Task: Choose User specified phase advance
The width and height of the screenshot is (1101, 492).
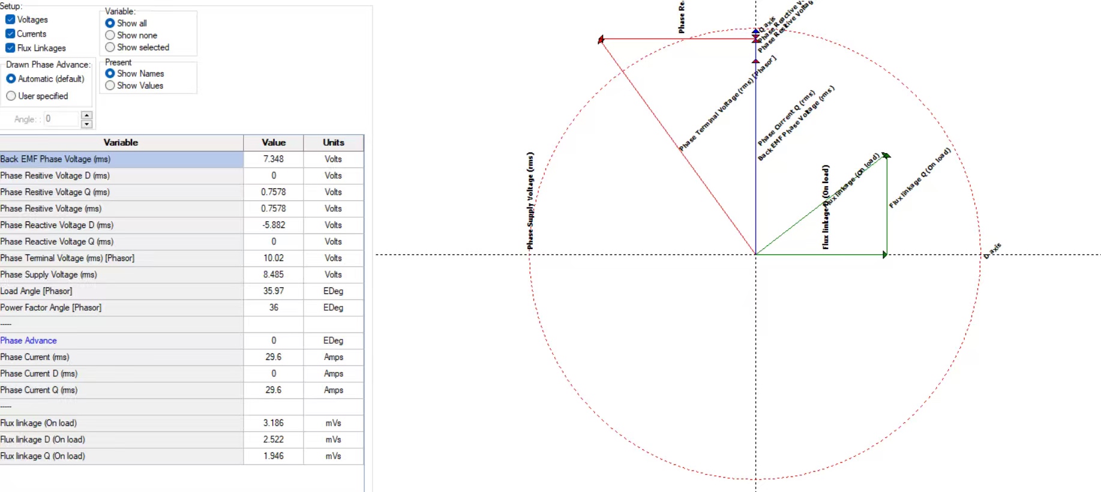Action: 11,96
